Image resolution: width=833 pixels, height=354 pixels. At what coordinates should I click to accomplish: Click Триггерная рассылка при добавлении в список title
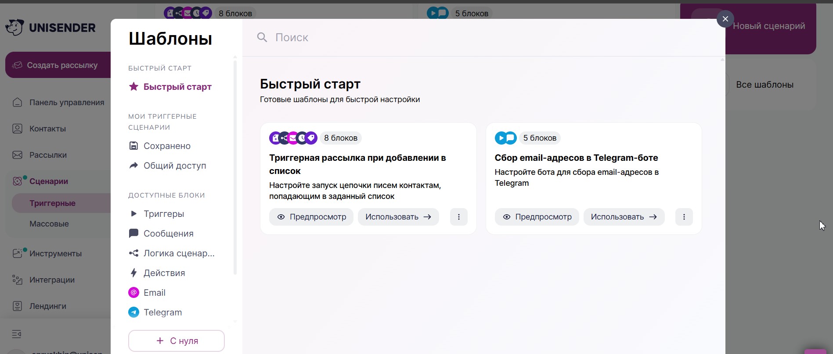pos(357,164)
